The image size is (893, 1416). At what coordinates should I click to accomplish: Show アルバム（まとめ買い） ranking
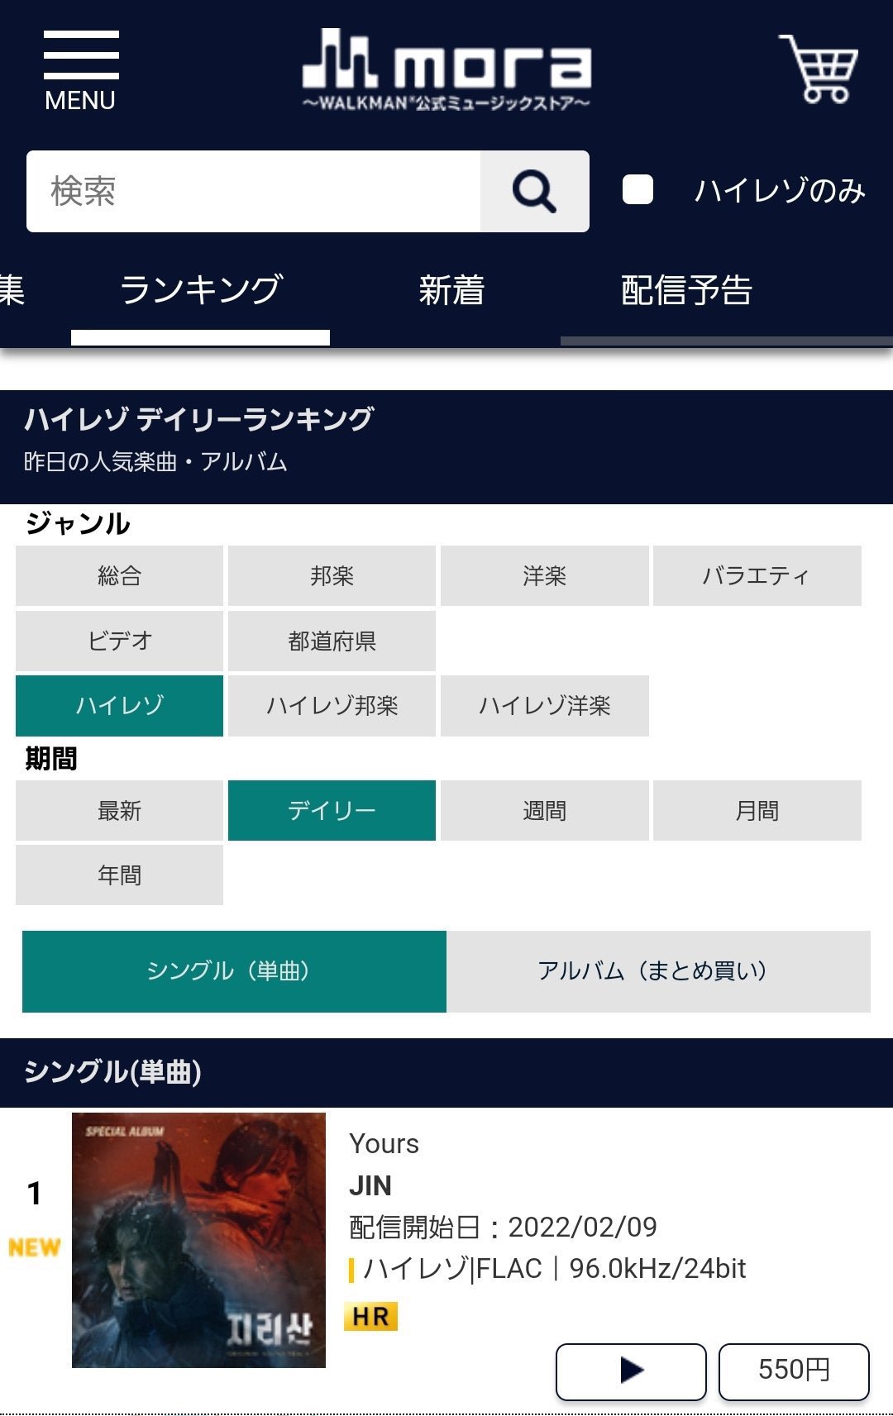click(658, 971)
